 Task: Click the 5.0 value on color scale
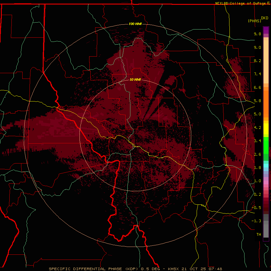coord(257,114)
